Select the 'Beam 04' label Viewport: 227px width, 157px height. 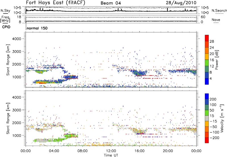(x=111, y=3)
